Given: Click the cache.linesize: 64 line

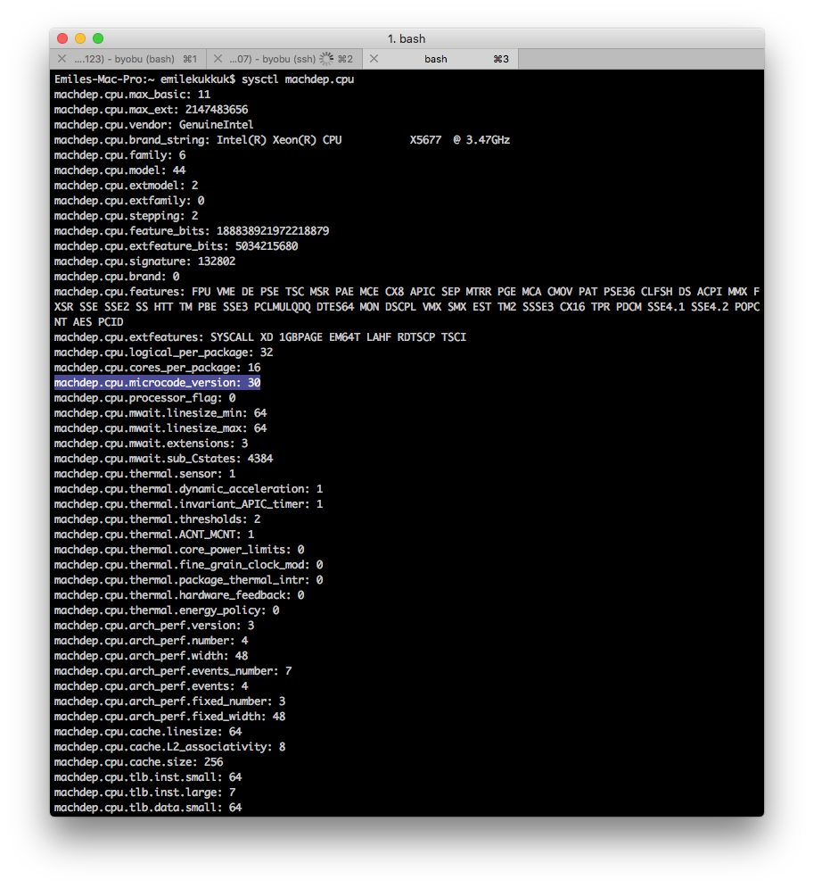Looking at the screenshot, I should click(x=148, y=732).
